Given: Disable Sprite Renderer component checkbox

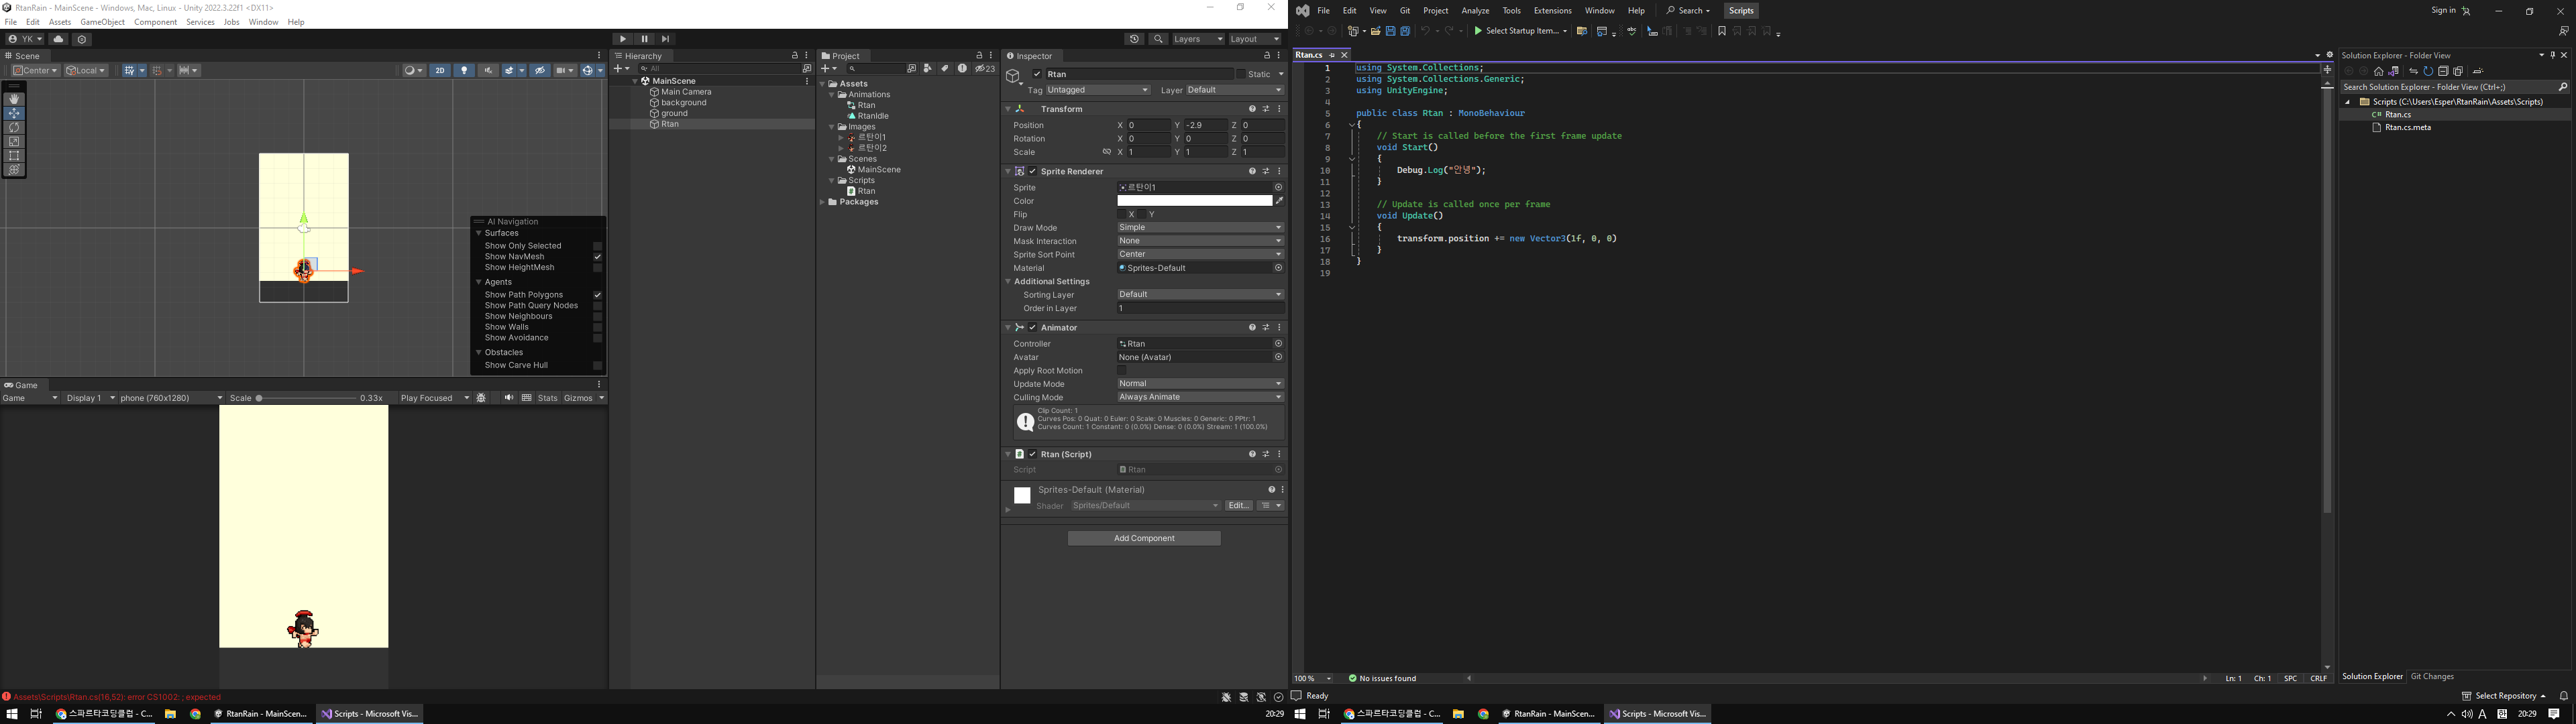Looking at the screenshot, I should [1033, 171].
